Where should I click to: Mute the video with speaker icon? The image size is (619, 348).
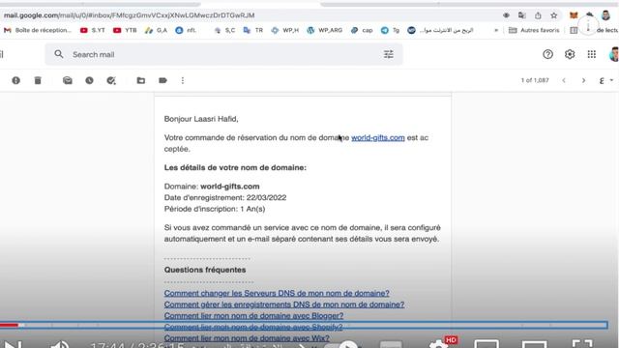[60, 344]
